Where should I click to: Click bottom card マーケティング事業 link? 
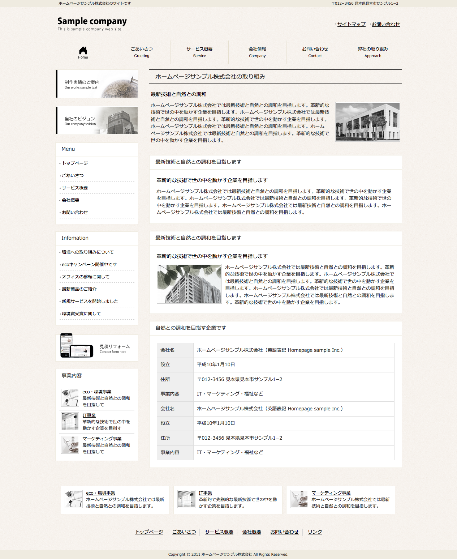(x=331, y=493)
